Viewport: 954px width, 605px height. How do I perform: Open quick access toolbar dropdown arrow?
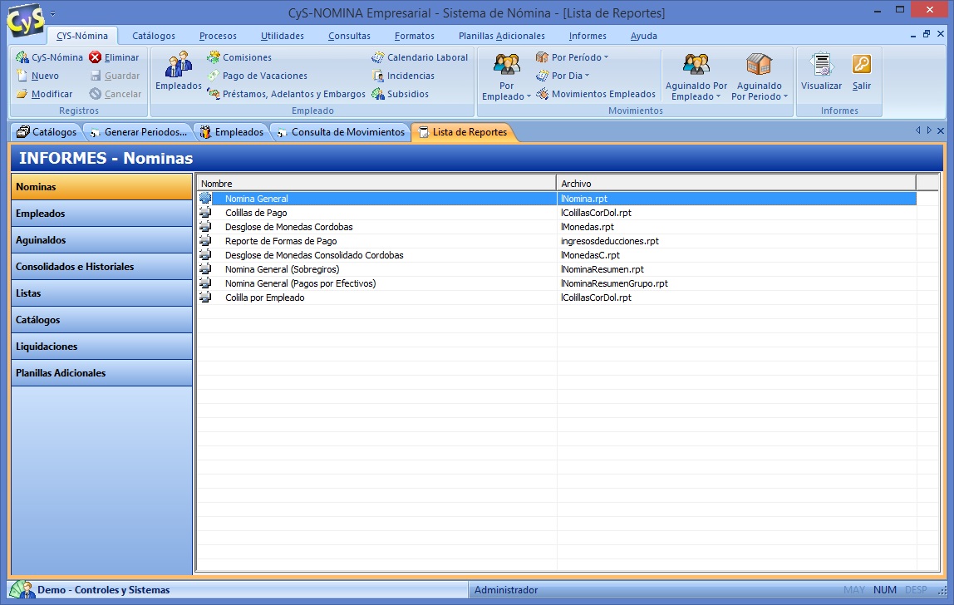click(x=53, y=12)
